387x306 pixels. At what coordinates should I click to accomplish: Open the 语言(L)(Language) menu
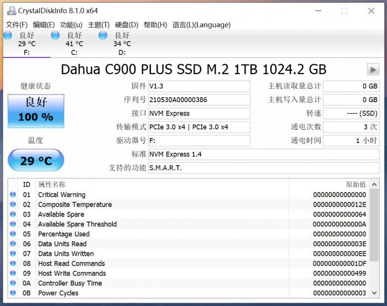click(x=201, y=25)
